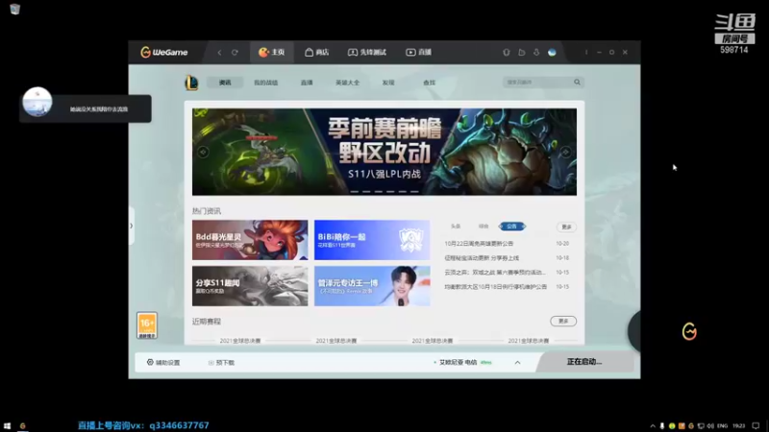The image size is (769, 432).
Task: Open the user avatar in title bar
Action: (552, 52)
